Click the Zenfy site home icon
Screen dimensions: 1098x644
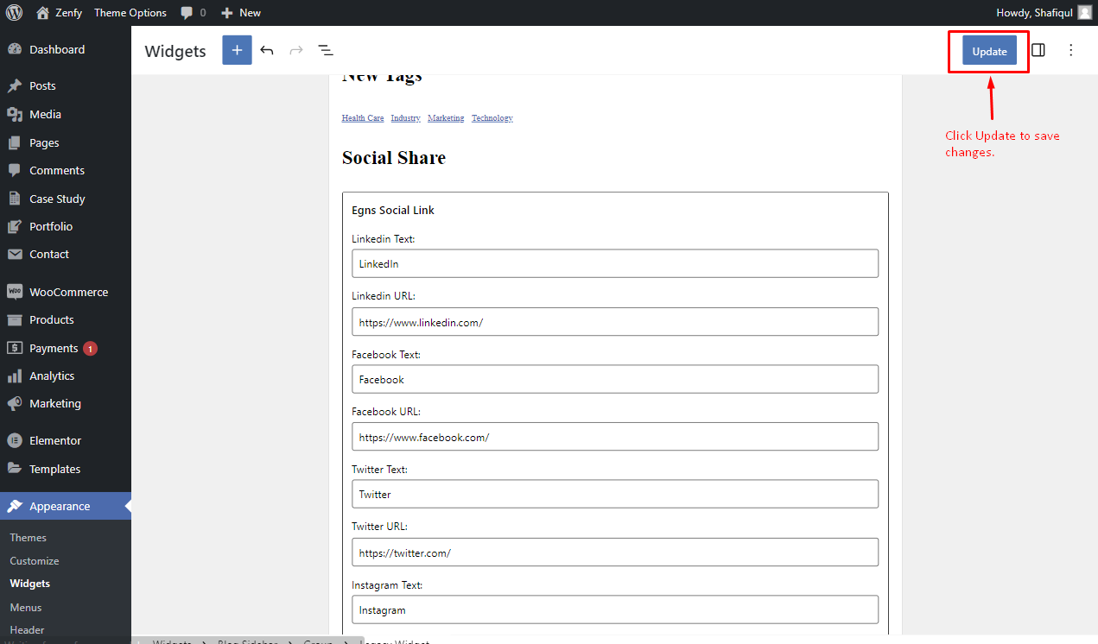[43, 13]
